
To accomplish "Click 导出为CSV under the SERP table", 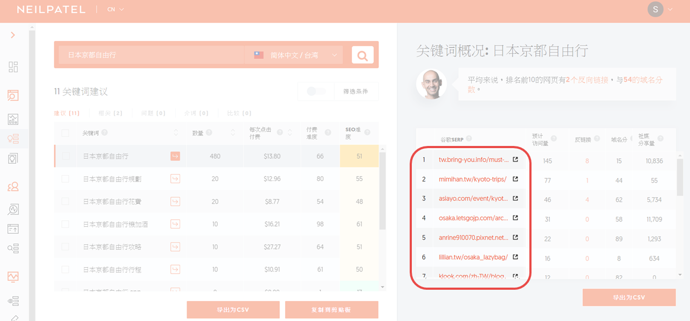I will tap(629, 297).
